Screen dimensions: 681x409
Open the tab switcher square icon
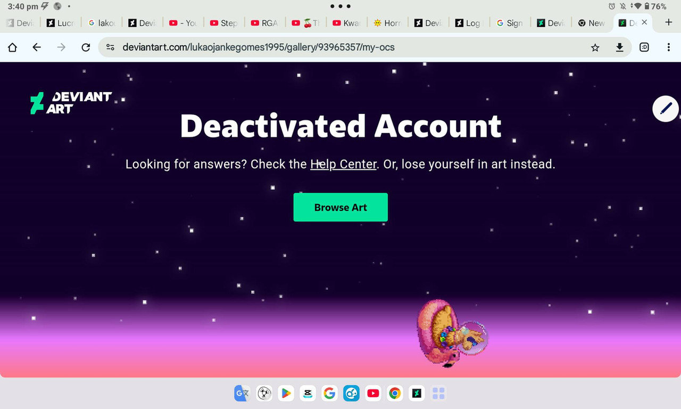pyautogui.click(x=644, y=47)
